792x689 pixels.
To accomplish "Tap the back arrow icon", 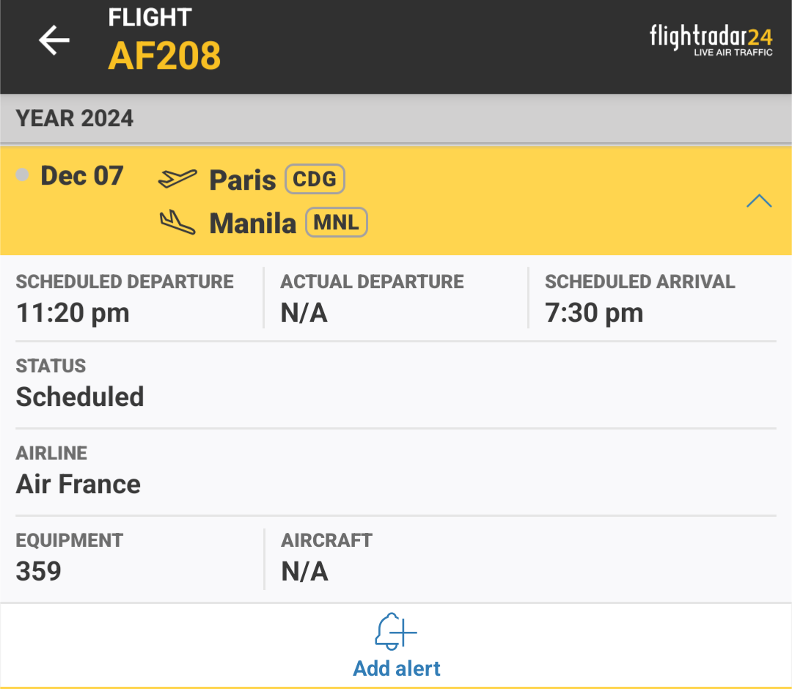I will 54,40.
